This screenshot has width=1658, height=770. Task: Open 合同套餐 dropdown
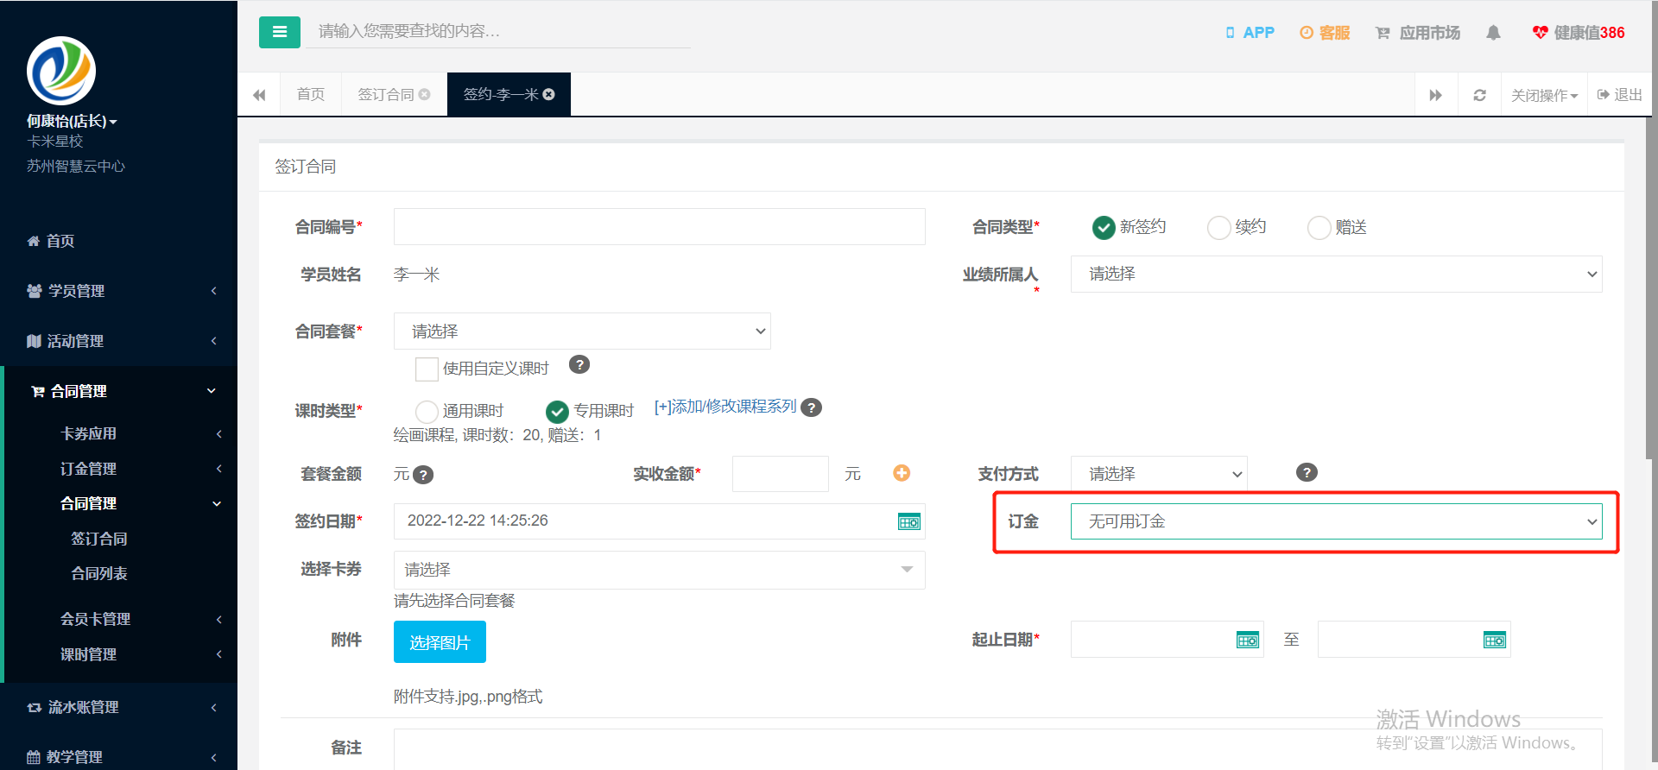click(582, 331)
